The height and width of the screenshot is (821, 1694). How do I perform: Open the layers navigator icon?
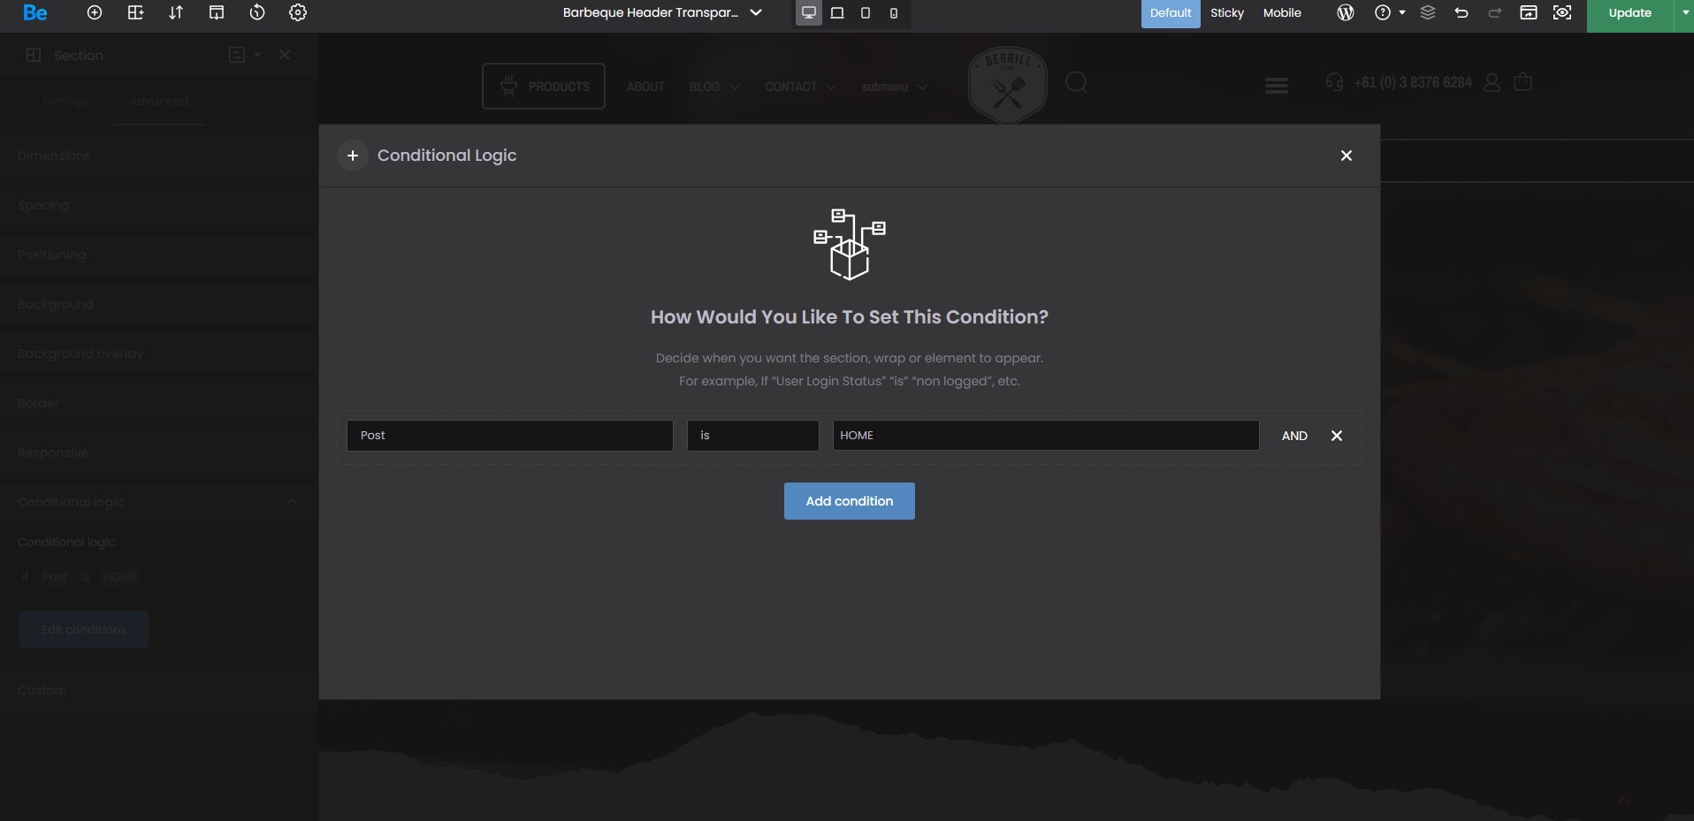click(1428, 12)
